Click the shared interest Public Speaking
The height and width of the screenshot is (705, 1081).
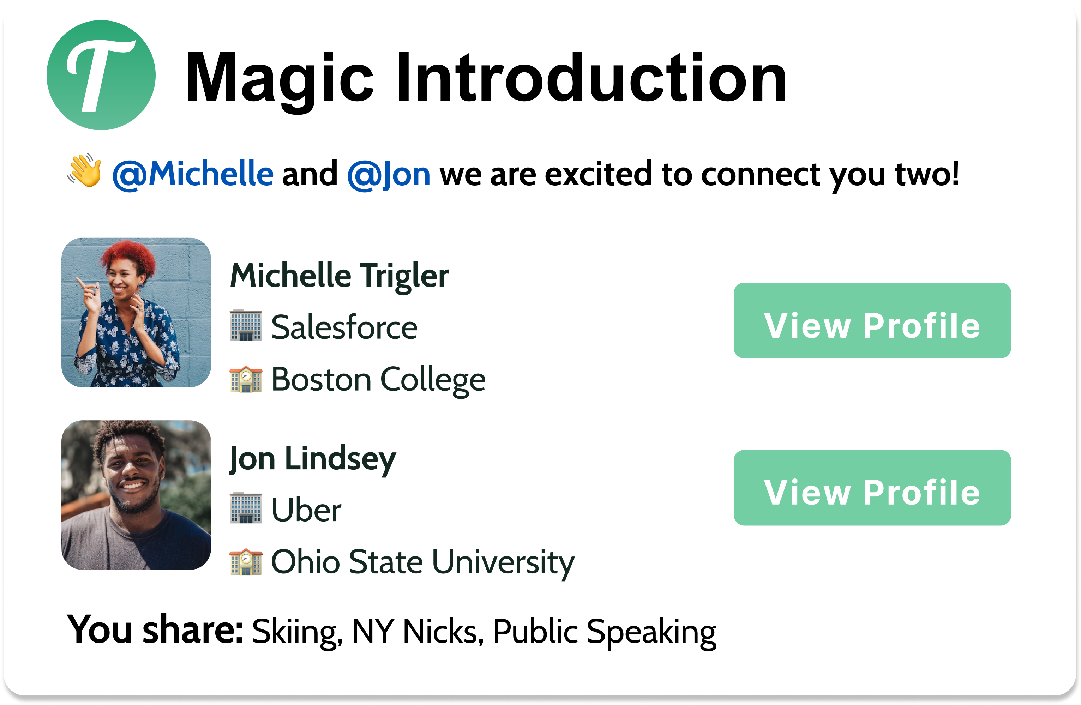coord(604,631)
